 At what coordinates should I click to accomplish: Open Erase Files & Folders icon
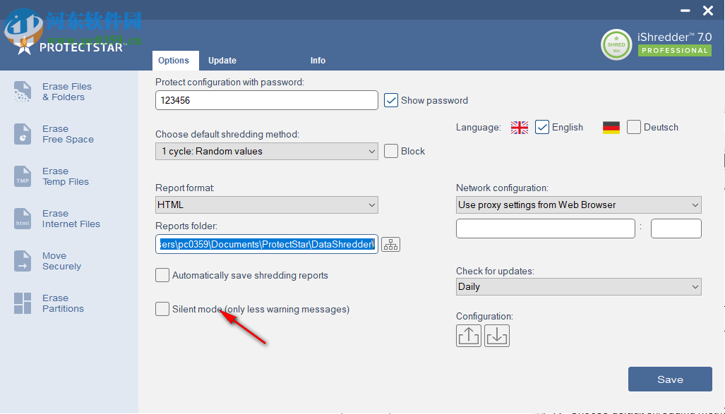(22, 92)
